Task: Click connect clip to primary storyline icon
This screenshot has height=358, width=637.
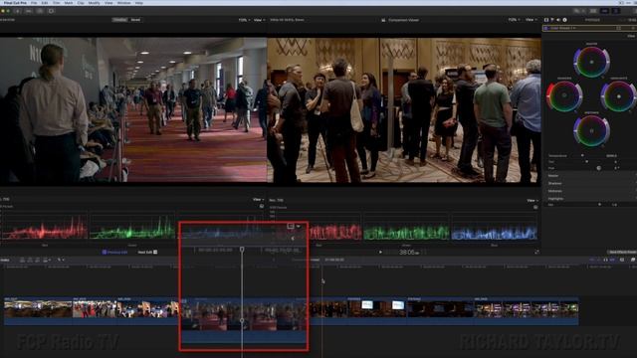Action: click(22, 260)
